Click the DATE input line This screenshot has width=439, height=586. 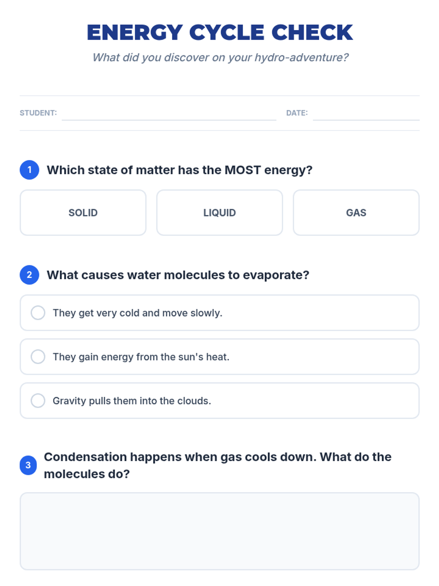pyautogui.click(x=366, y=113)
